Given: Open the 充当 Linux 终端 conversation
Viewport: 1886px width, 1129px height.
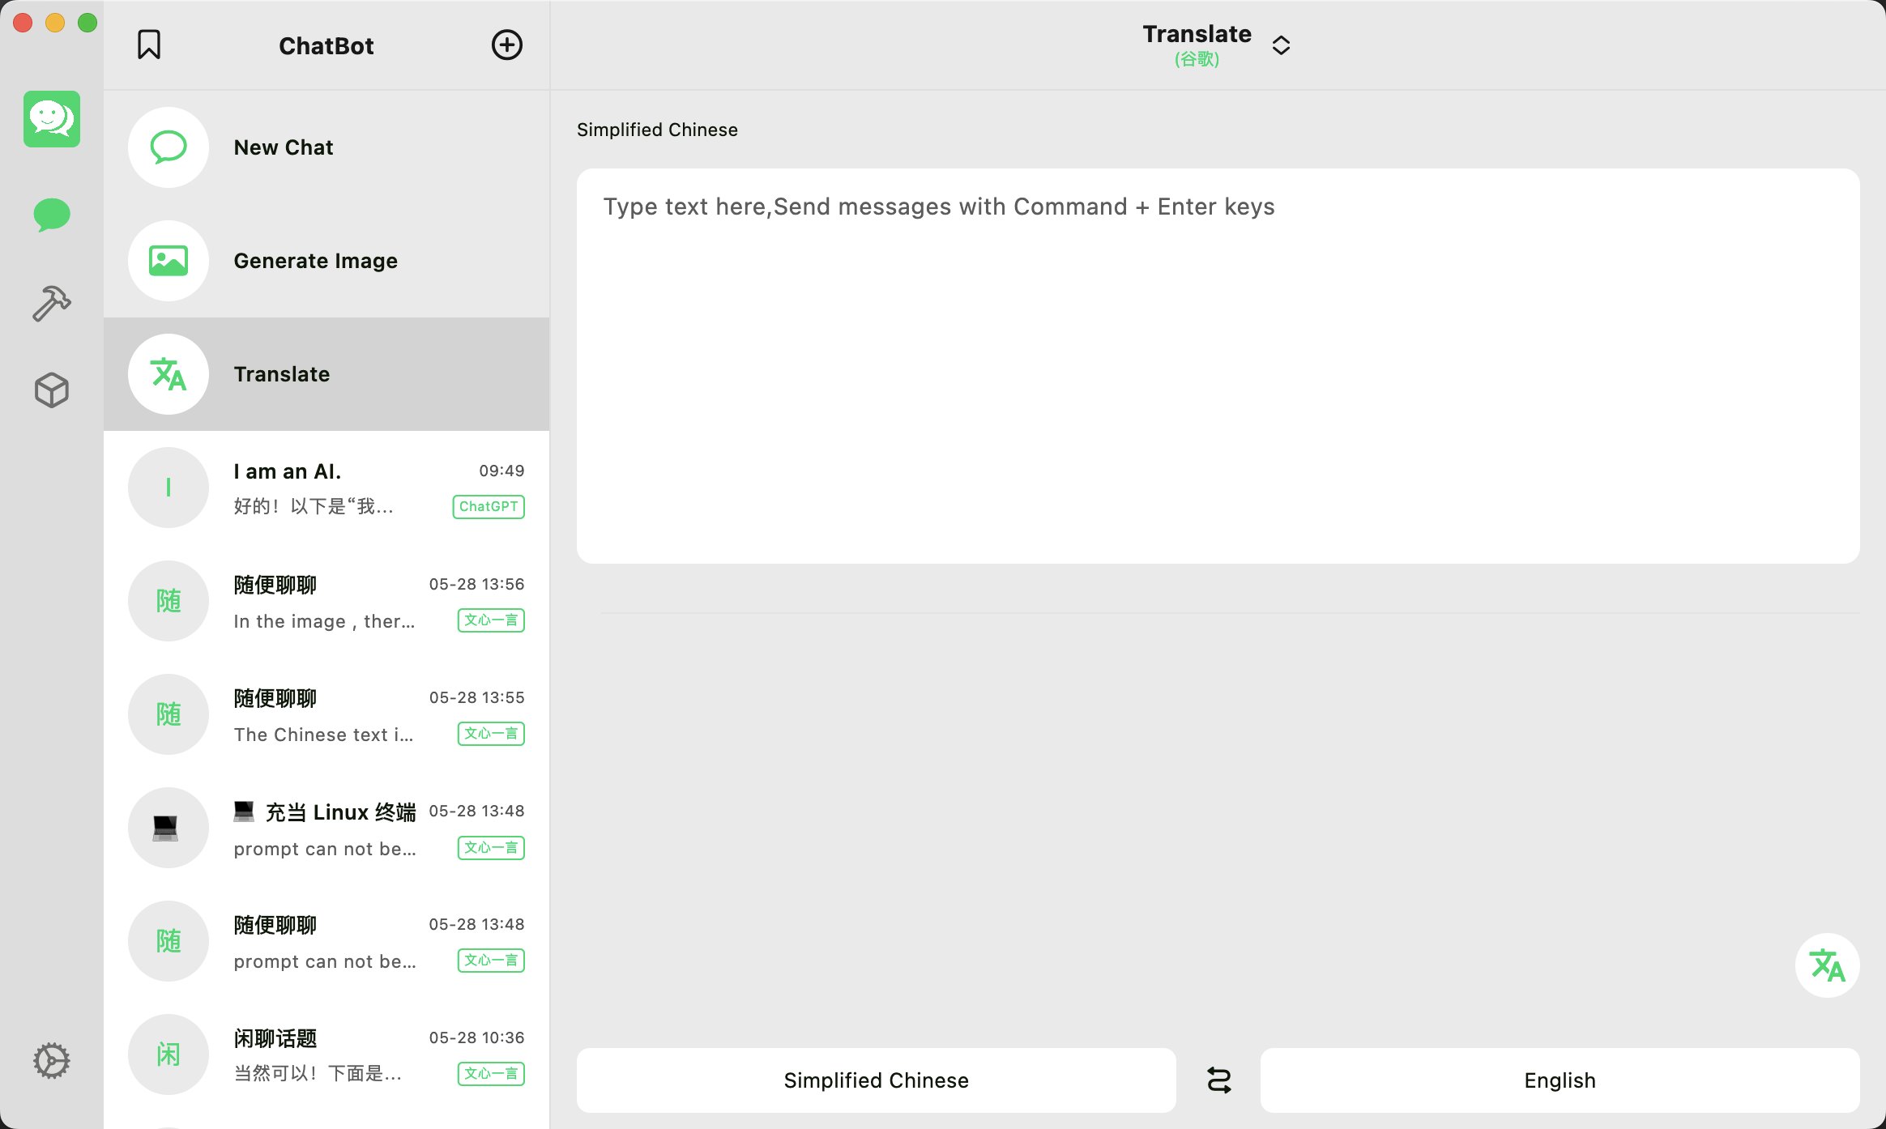Looking at the screenshot, I should pos(326,828).
